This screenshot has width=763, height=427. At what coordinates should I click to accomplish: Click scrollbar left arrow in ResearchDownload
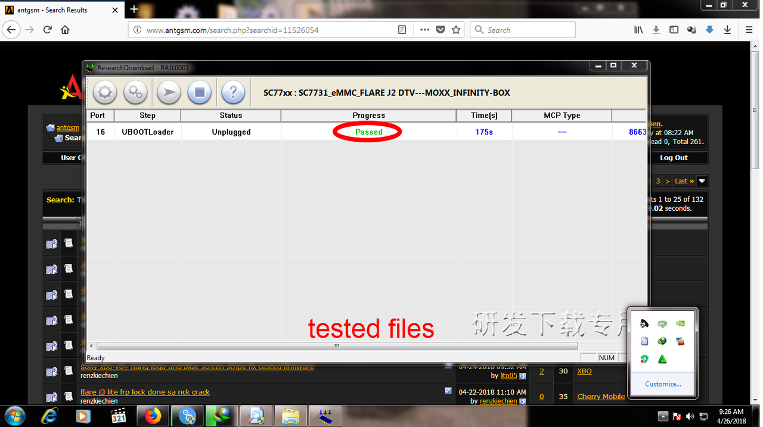91,345
